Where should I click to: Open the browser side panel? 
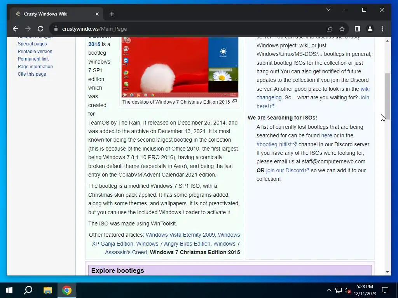point(358,29)
